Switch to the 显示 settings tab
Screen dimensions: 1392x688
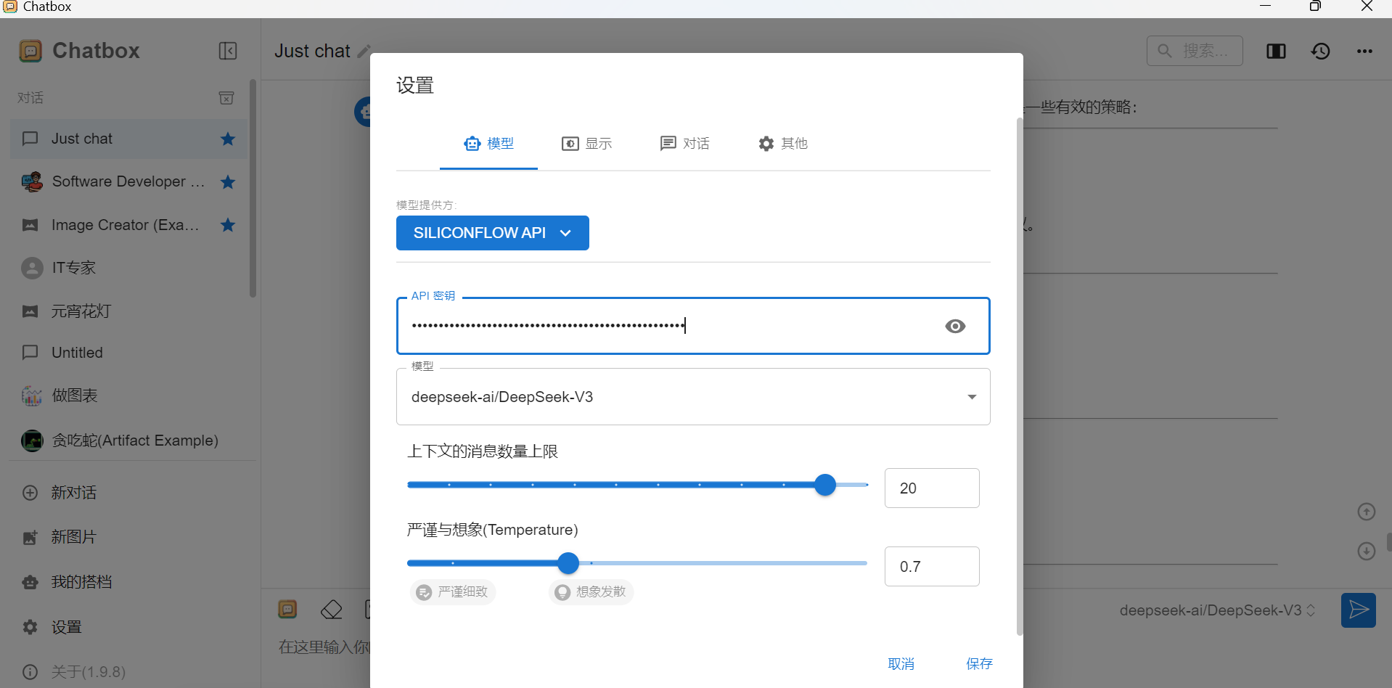(586, 144)
